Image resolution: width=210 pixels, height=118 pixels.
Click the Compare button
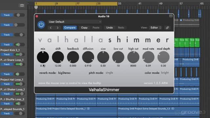(70, 28)
